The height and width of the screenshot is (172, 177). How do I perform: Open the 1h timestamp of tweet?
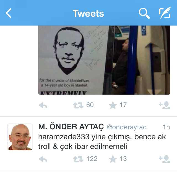166,127
